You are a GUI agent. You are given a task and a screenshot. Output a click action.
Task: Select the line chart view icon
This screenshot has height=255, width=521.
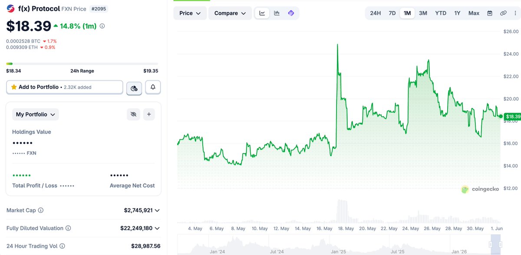coord(262,13)
